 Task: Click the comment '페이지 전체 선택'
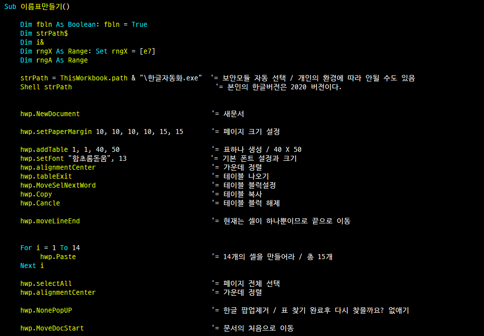pyautogui.click(x=251, y=283)
